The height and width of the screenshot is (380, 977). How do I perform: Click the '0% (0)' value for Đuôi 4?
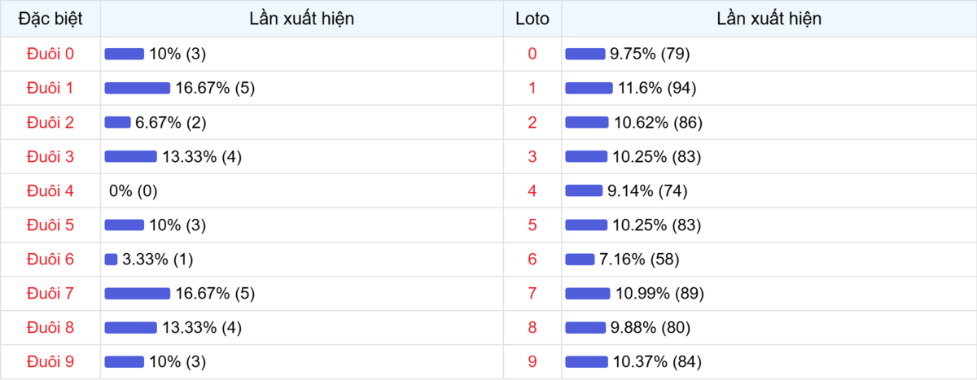tap(133, 191)
